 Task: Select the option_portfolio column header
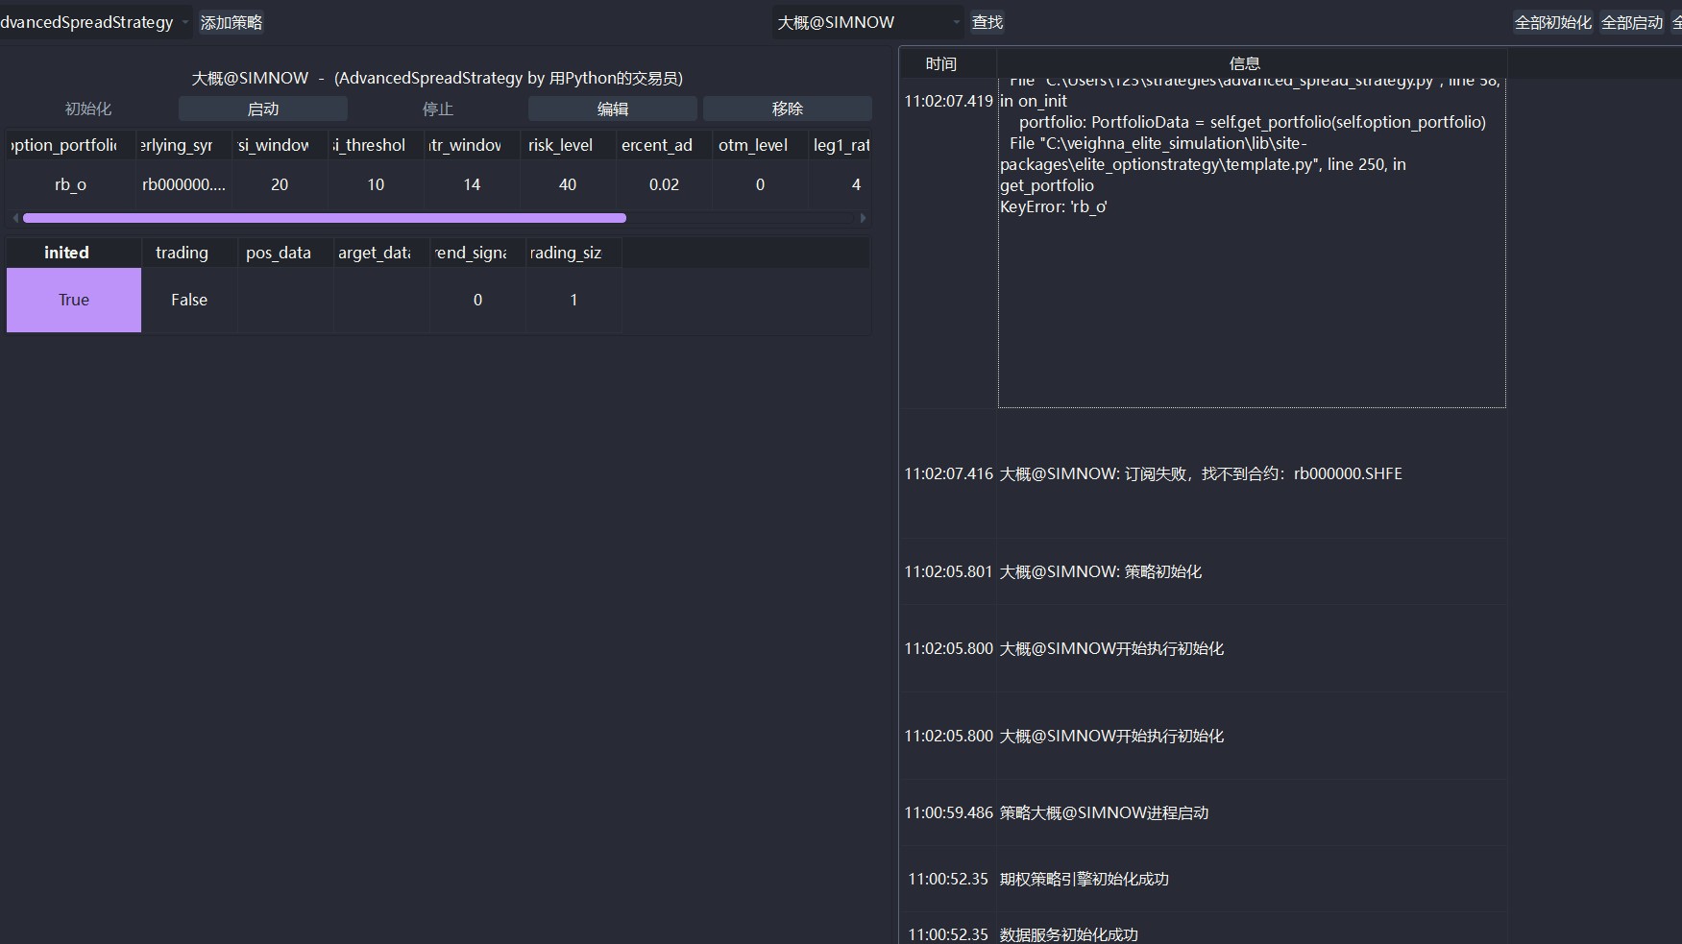point(71,145)
